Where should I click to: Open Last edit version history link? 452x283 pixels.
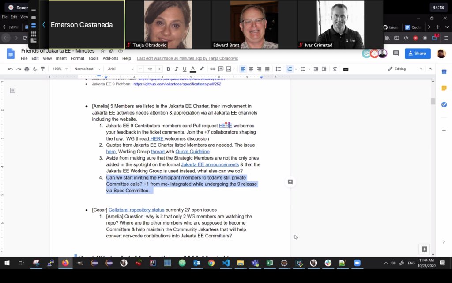(x=187, y=58)
